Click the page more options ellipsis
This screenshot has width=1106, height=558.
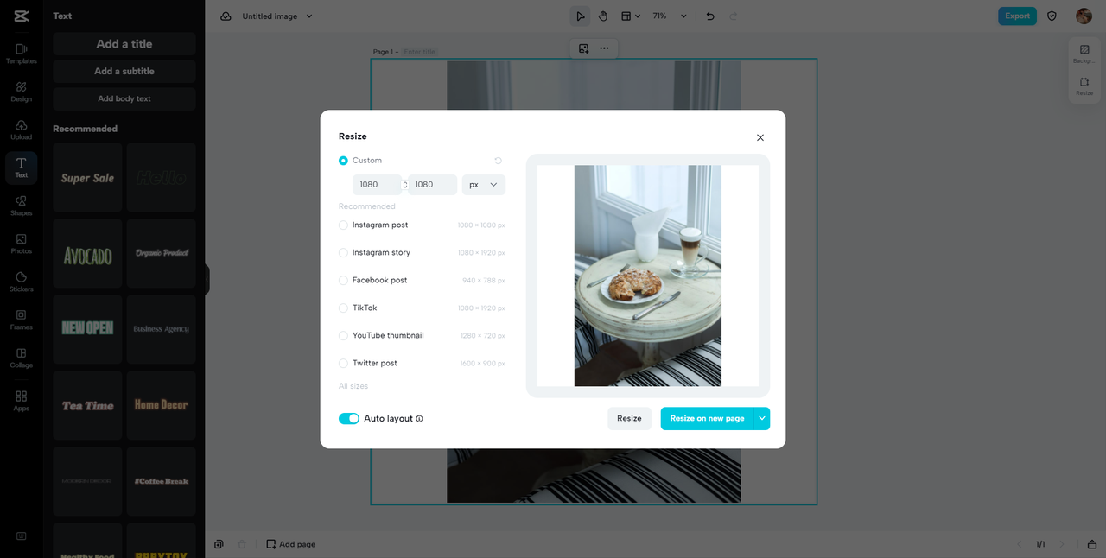tap(604, 48)
